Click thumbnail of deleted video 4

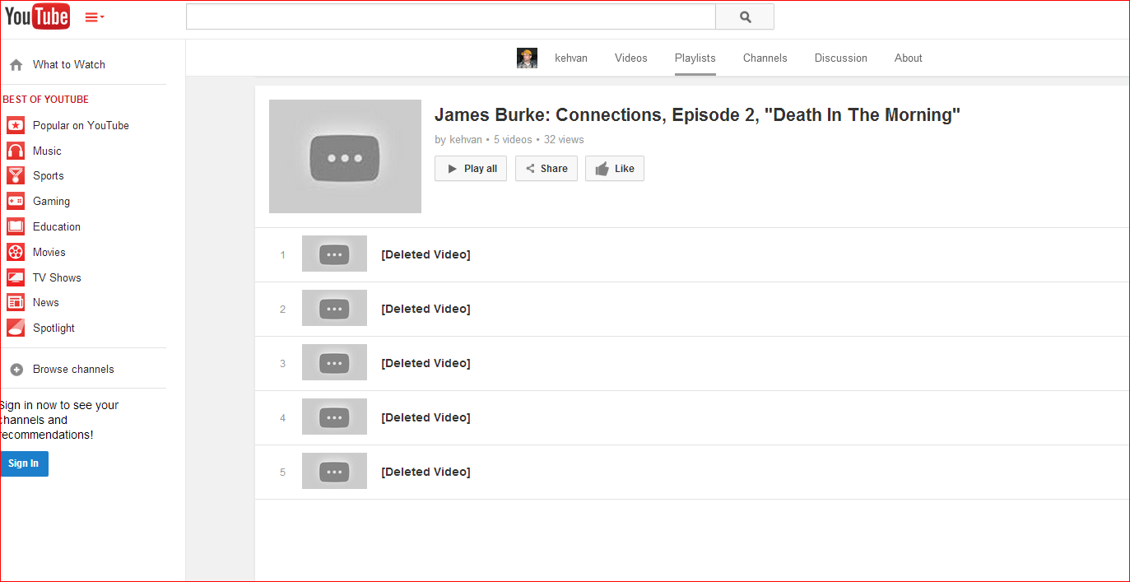334,417
